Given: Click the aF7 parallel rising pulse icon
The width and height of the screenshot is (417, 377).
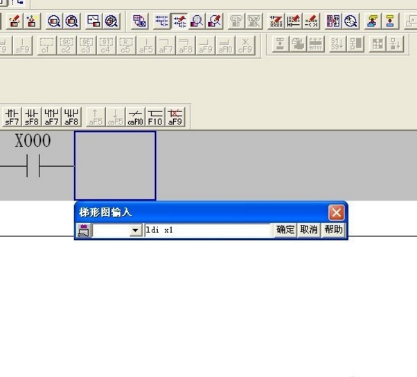Looking at the screenshot, I should 52,116.
